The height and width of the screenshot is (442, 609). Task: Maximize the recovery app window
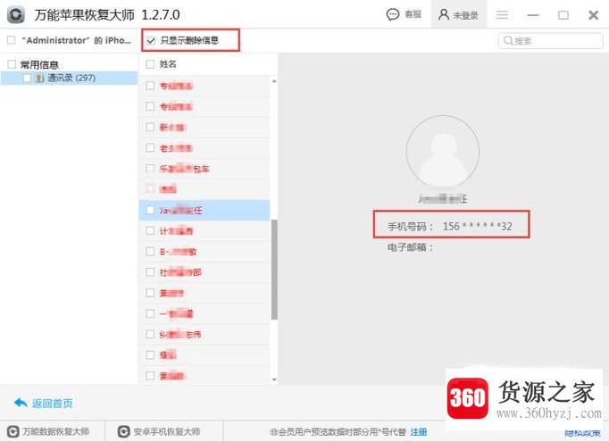point(563,15)
